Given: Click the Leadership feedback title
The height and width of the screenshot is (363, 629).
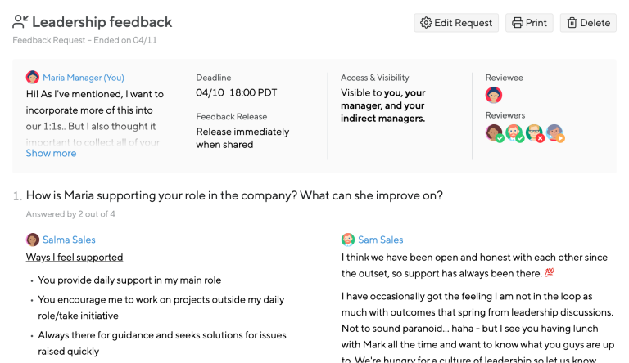Looking at the screenshot, I should 102,22.
